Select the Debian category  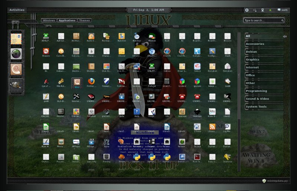click(x=264, y=52)
